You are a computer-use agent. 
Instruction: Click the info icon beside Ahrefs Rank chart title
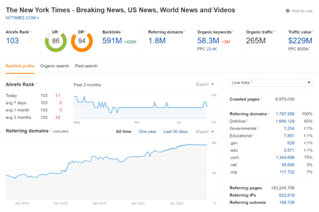[x=36, y=83]
